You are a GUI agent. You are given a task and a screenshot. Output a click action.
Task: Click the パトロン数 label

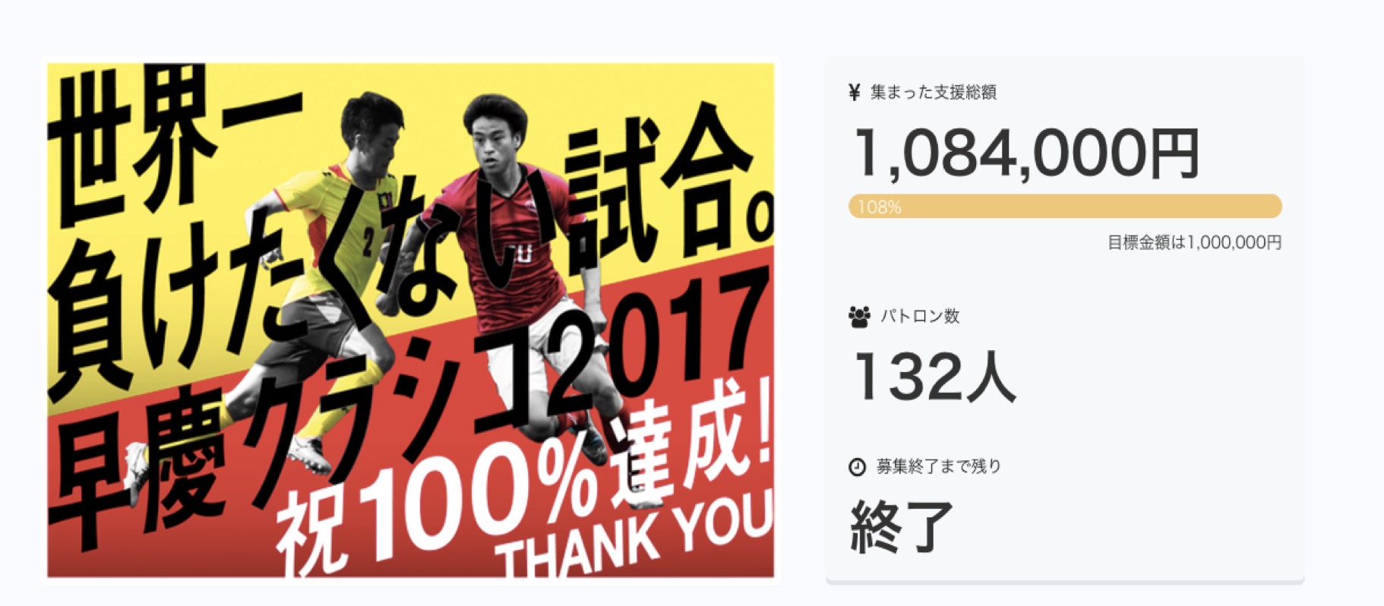coord(920,317)
